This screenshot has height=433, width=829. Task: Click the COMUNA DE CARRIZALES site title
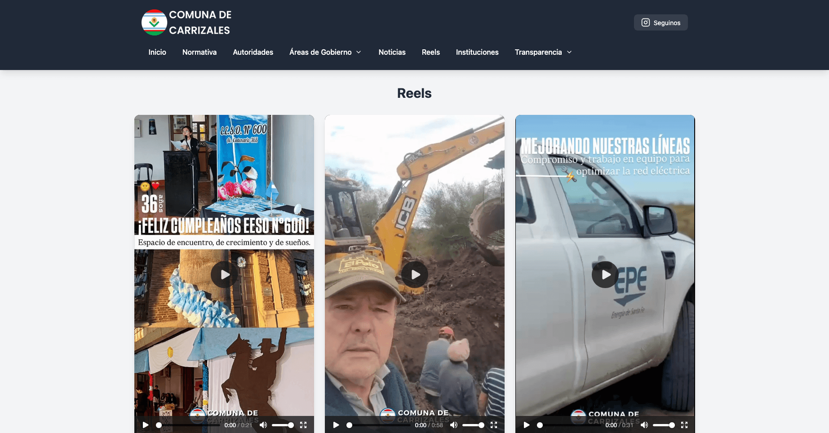tap(200, 22)
